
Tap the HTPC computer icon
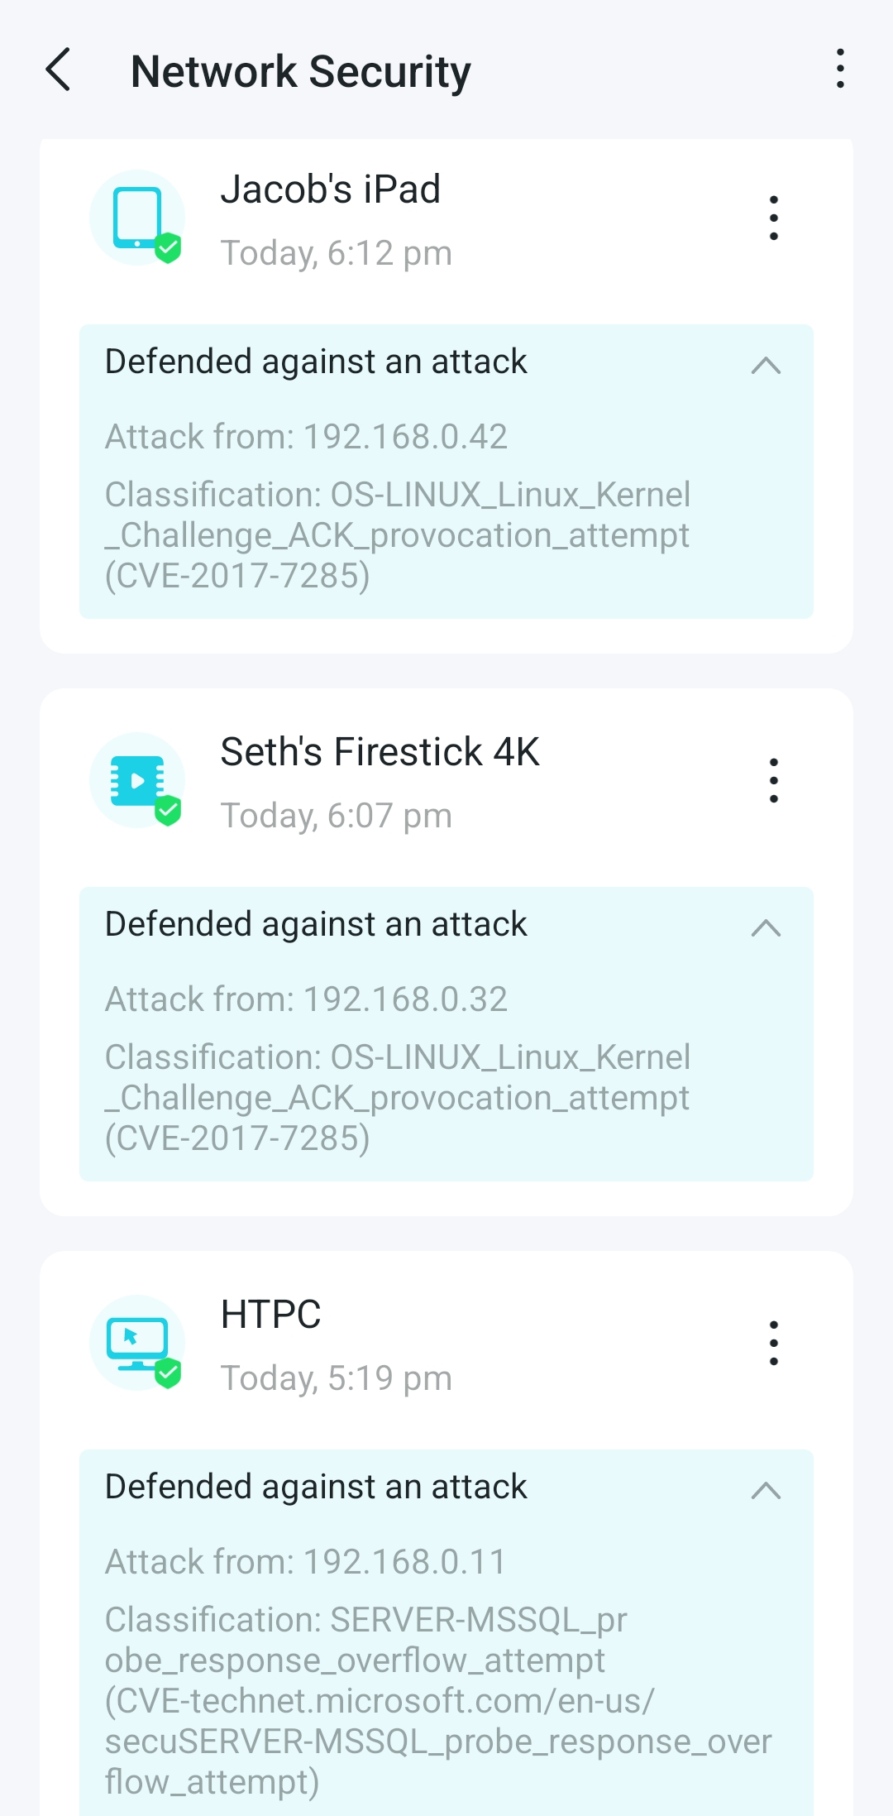pos(137,1343)
